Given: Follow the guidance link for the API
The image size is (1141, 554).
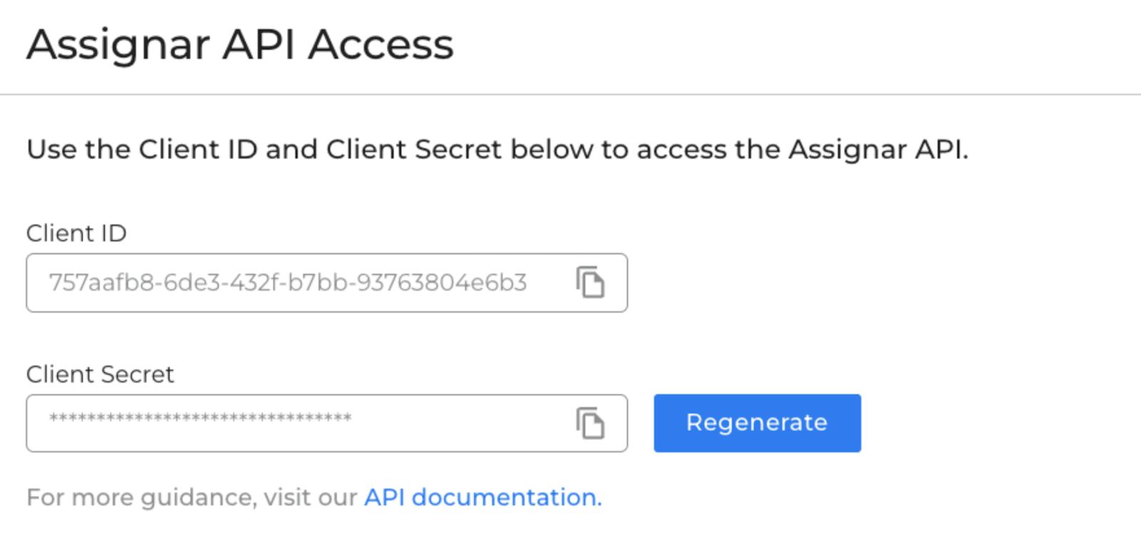Looking at the screenshot, I should (482, 497).
